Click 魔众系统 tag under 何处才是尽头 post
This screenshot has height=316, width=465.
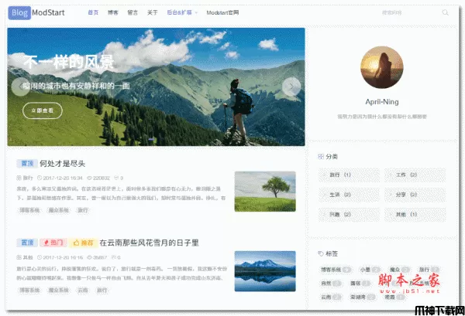58,210
